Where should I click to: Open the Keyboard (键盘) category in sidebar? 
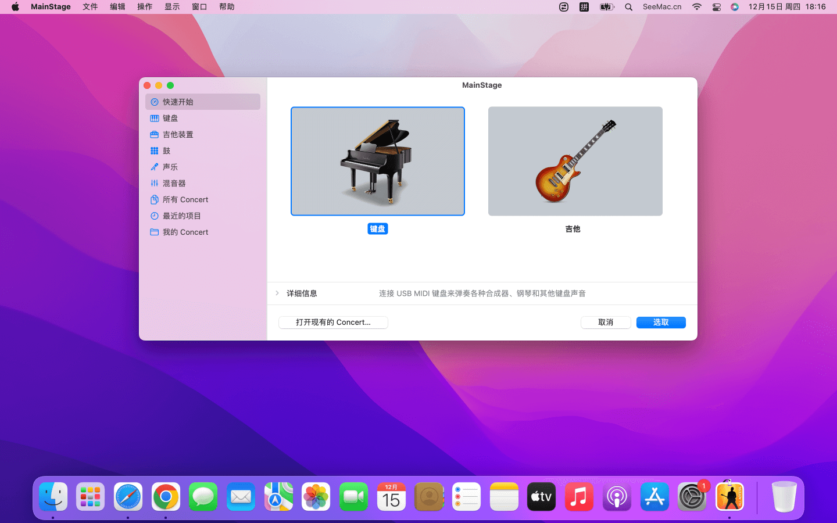tap(203, 118)
